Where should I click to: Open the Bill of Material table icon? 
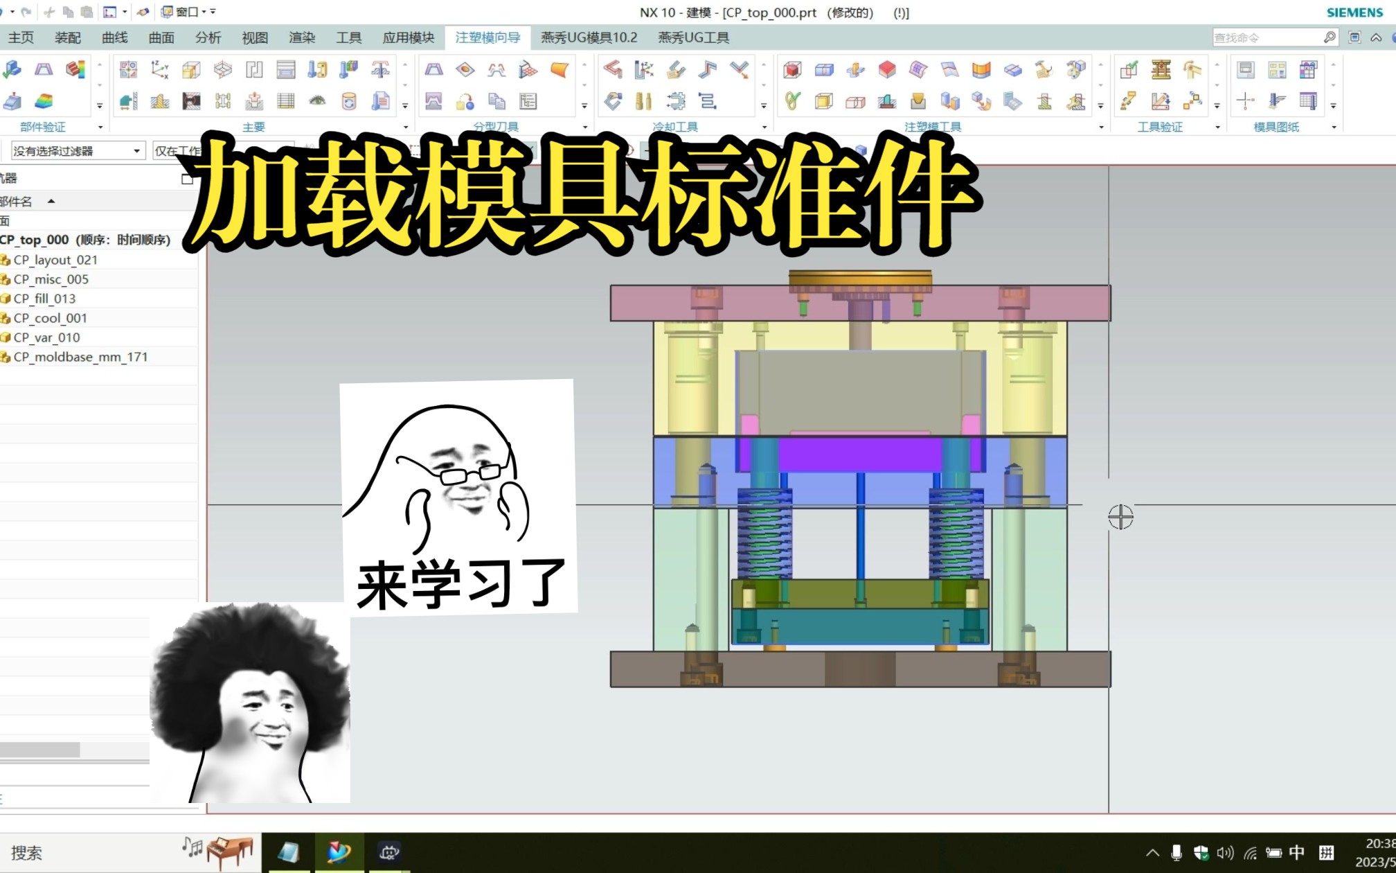[286, 101]
